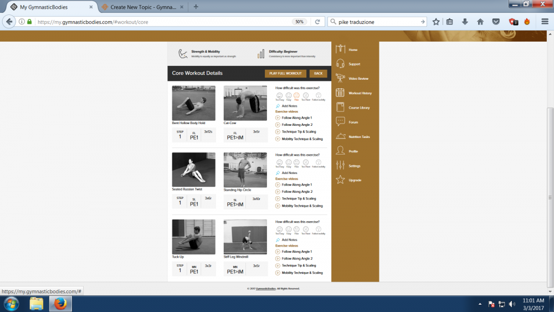Click the search box with pike traduzione

pyautogui.click(x=378, y=22)
